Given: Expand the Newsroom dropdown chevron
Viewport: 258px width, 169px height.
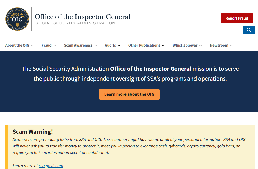Looking at the screenshot, I should pos(231,45).
